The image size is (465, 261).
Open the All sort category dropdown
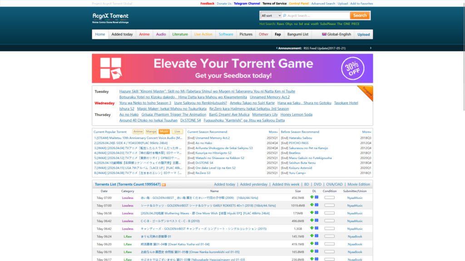tap(271, 15)
